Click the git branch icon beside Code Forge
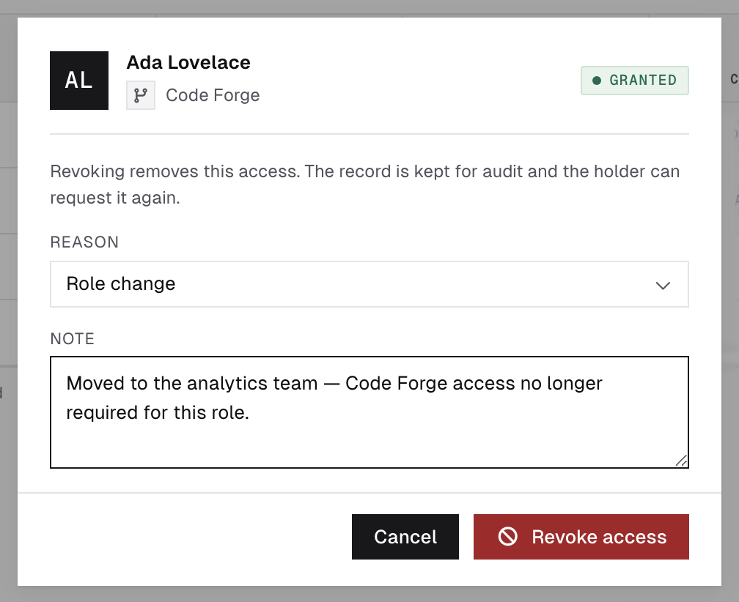The height and width of the screenshot is (602, 739). click(141, 95)
